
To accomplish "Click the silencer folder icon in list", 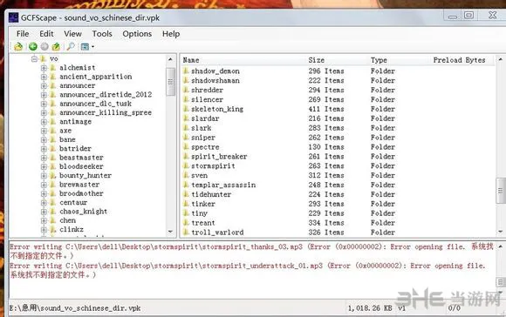I will 186,99.
